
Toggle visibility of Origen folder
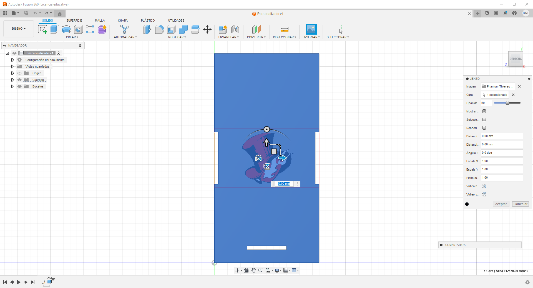click(19, 73)
